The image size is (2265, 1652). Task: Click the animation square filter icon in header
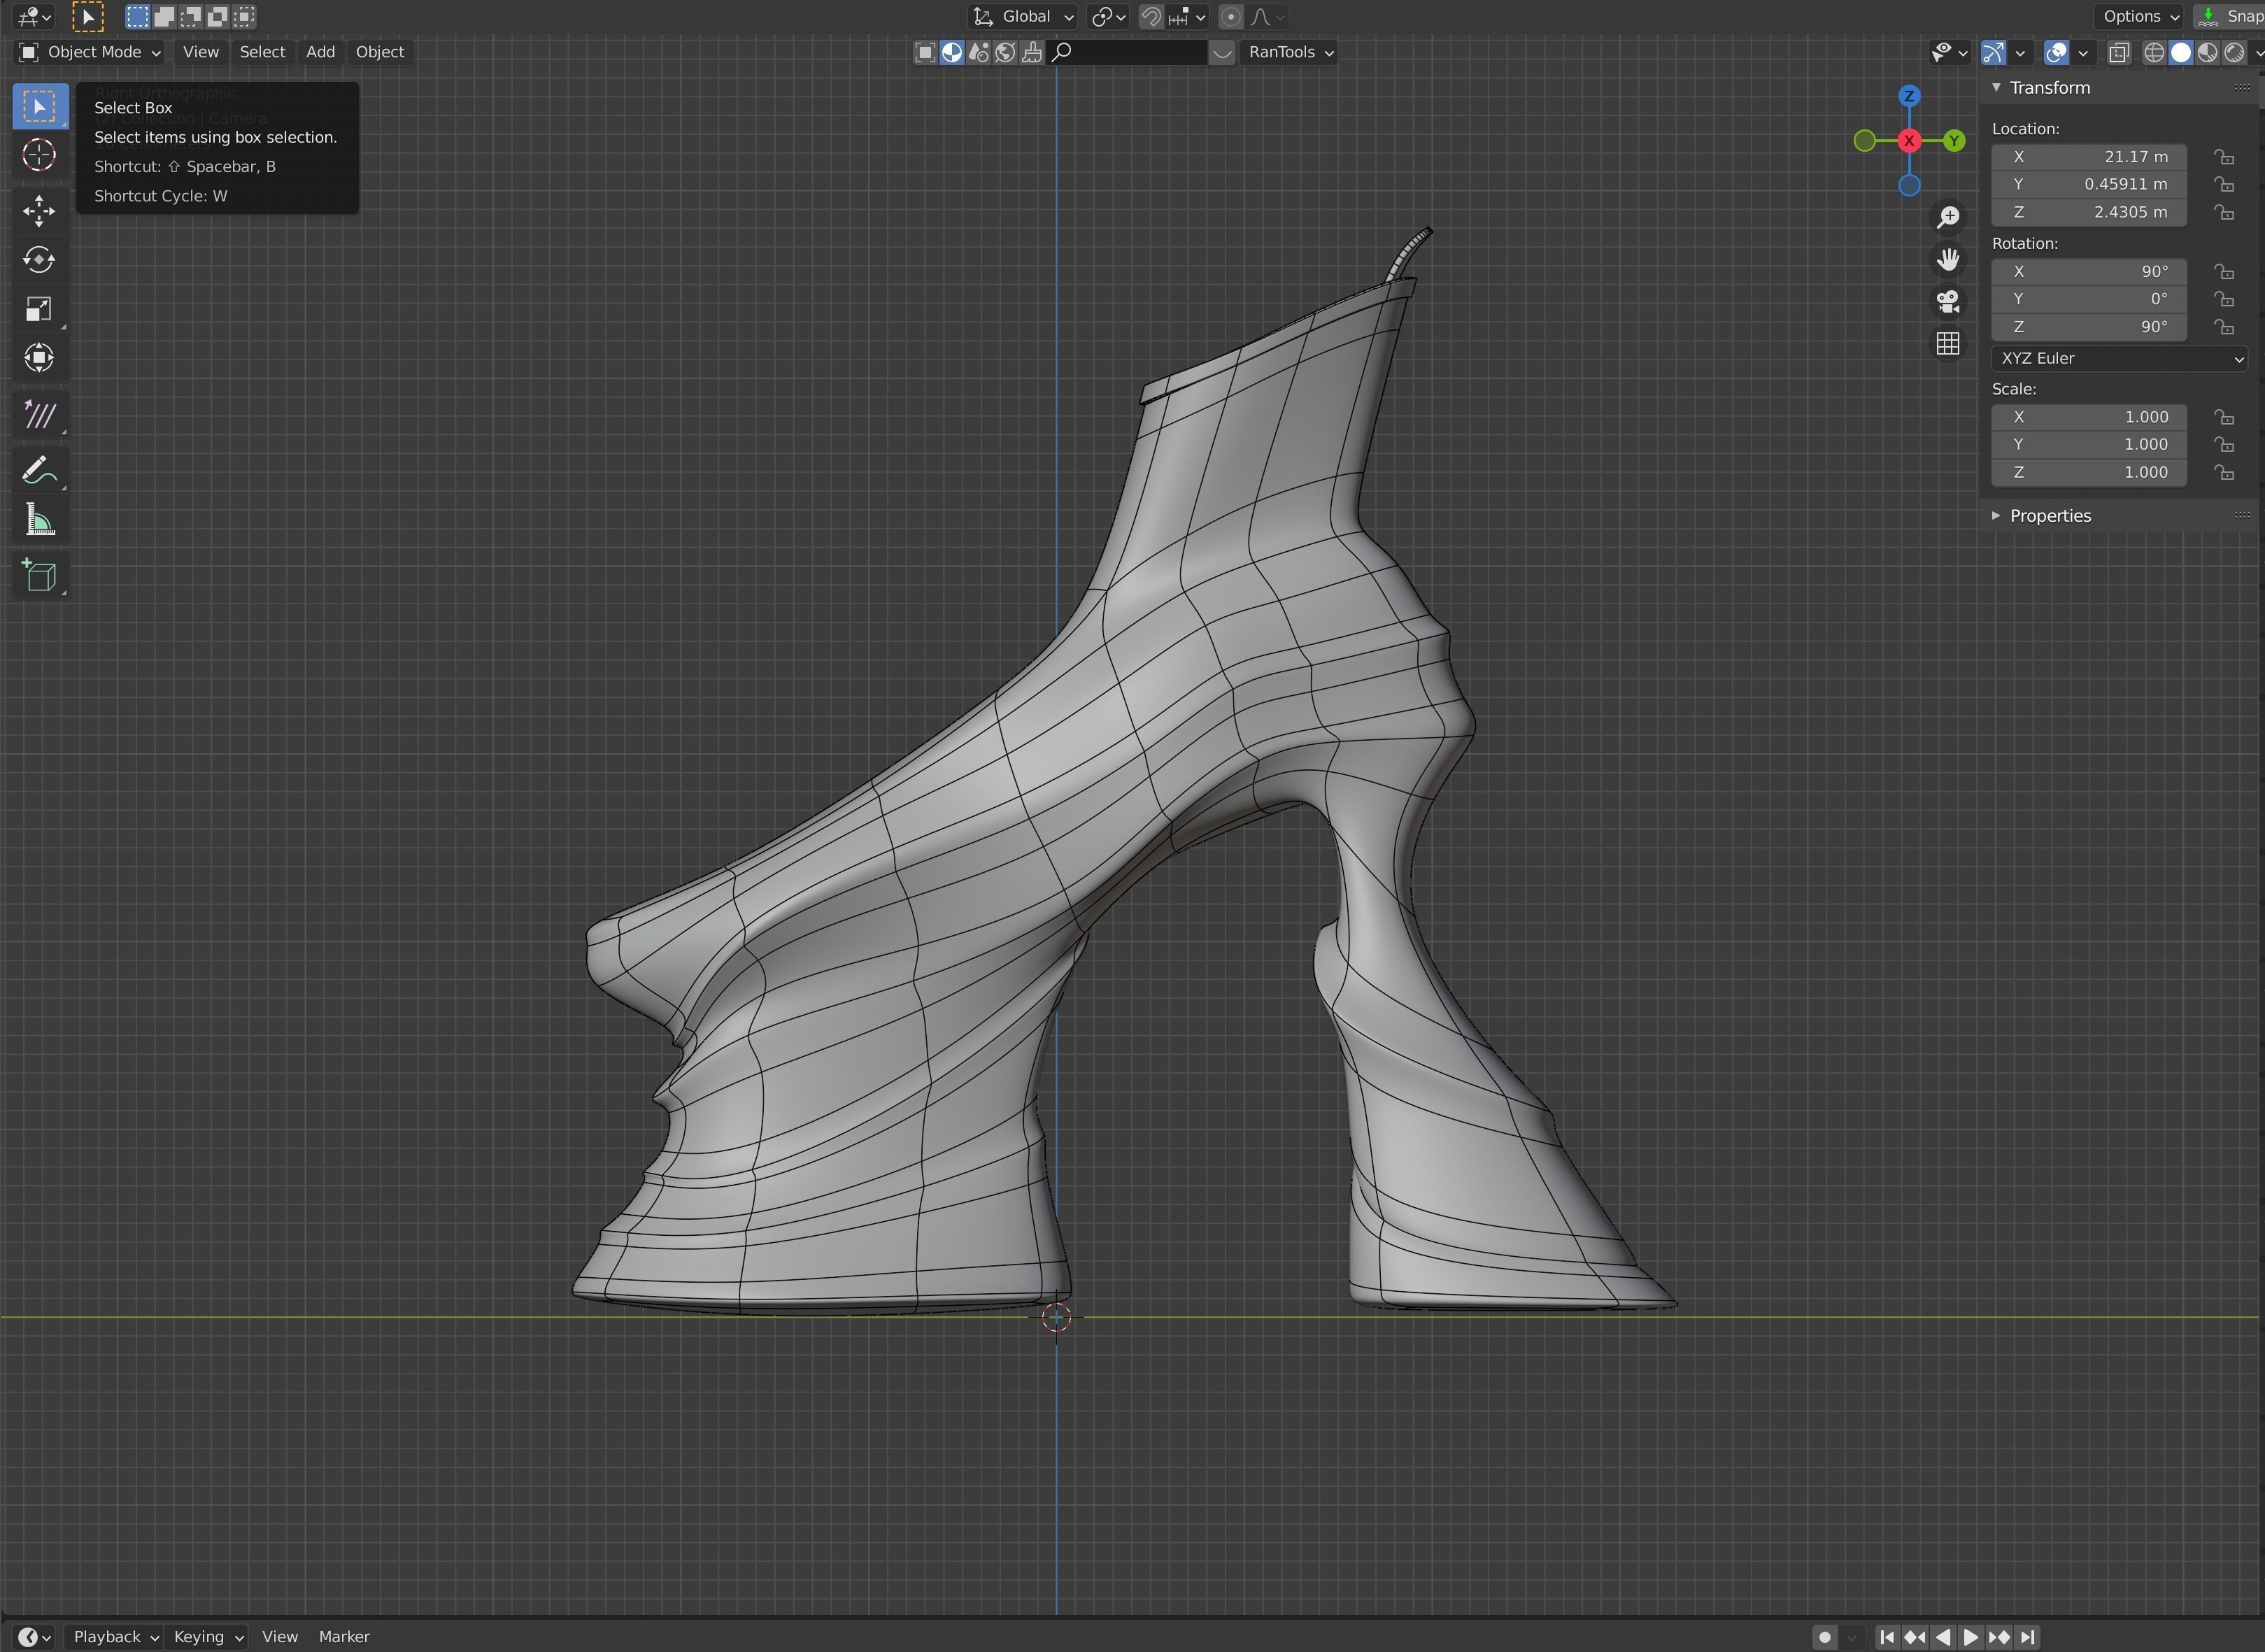pos(925,52)
